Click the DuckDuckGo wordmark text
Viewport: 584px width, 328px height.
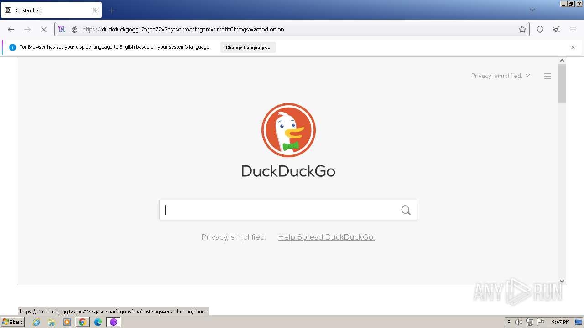(288, 171)
